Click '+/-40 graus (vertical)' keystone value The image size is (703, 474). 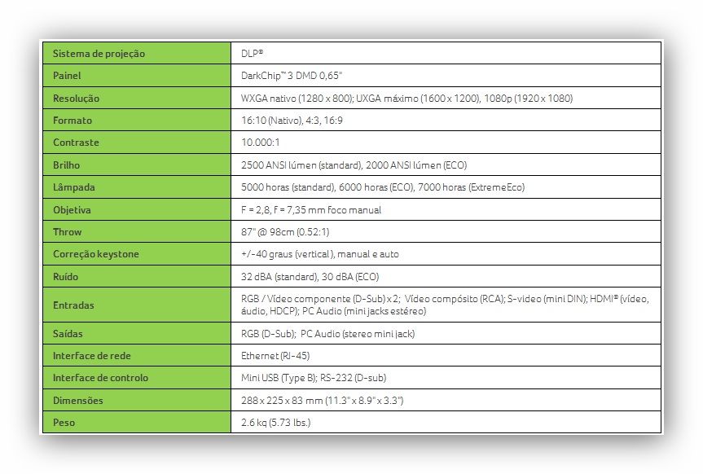coord(288,254)
